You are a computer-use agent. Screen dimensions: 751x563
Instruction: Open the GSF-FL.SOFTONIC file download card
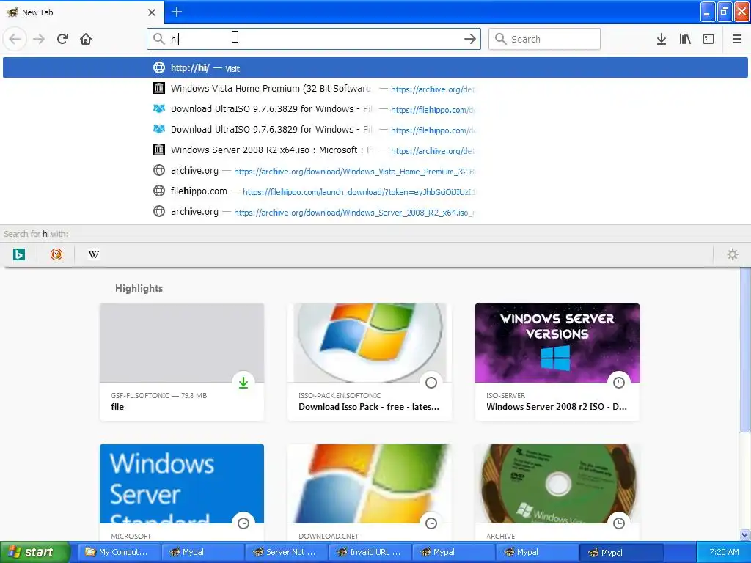(x=182, y=362)
